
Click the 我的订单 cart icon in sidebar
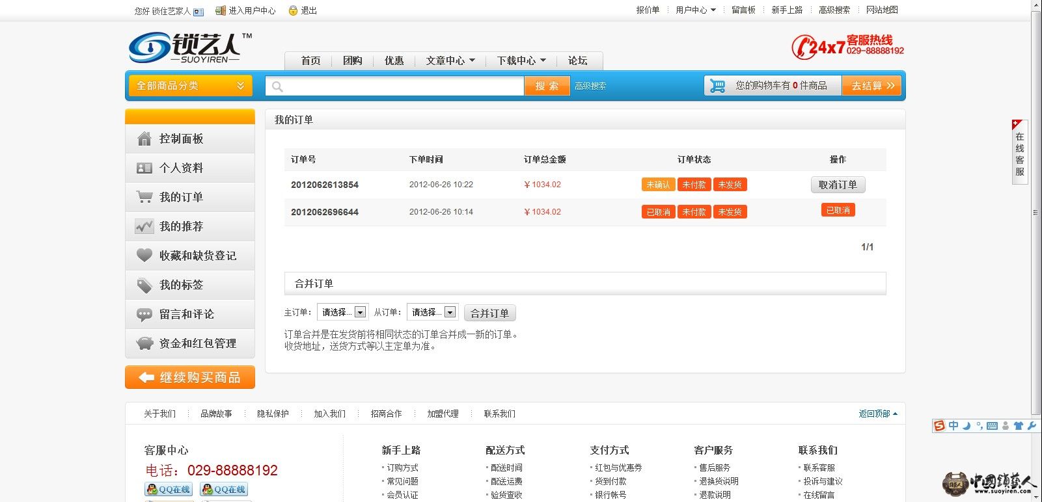144,197
